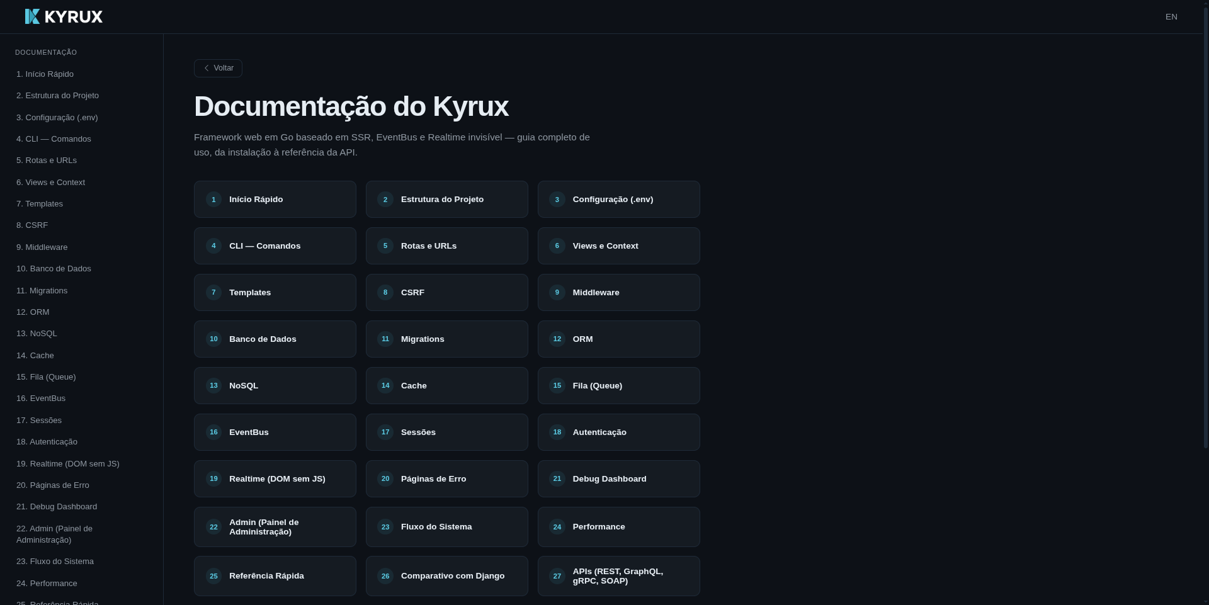Open the Comparativo com Django card
Screen dimensions: 1209x605
click(447, 576)
